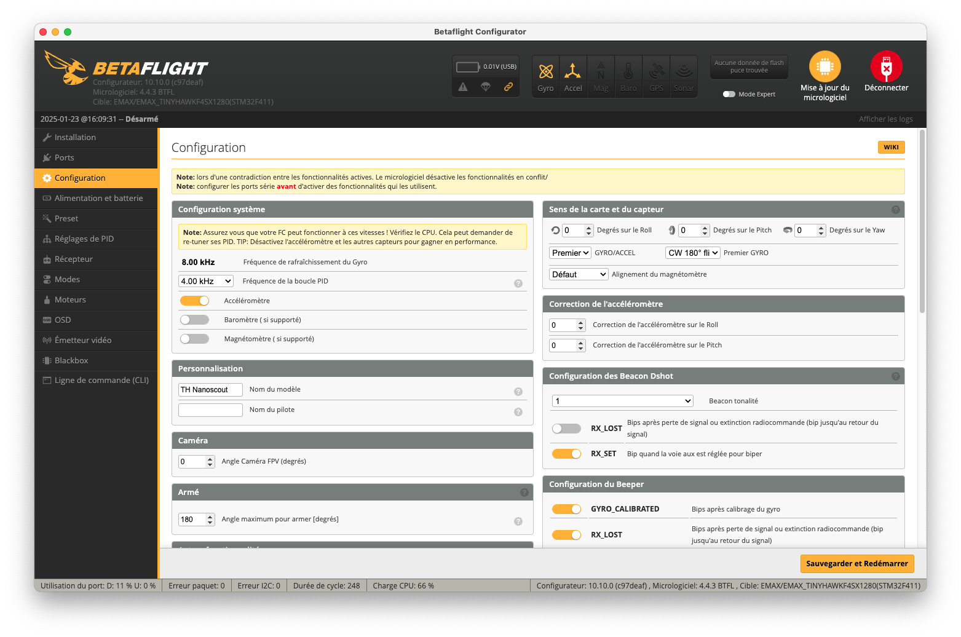Enable the Baromètre switch
This screenshot has height=637, width=961.
194,320
